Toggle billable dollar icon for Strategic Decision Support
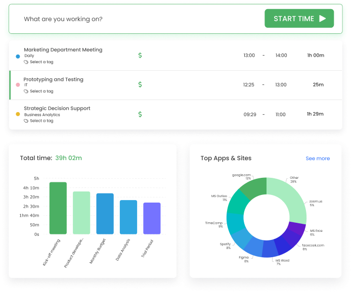The image size is (353, 294). click(140, 114)
